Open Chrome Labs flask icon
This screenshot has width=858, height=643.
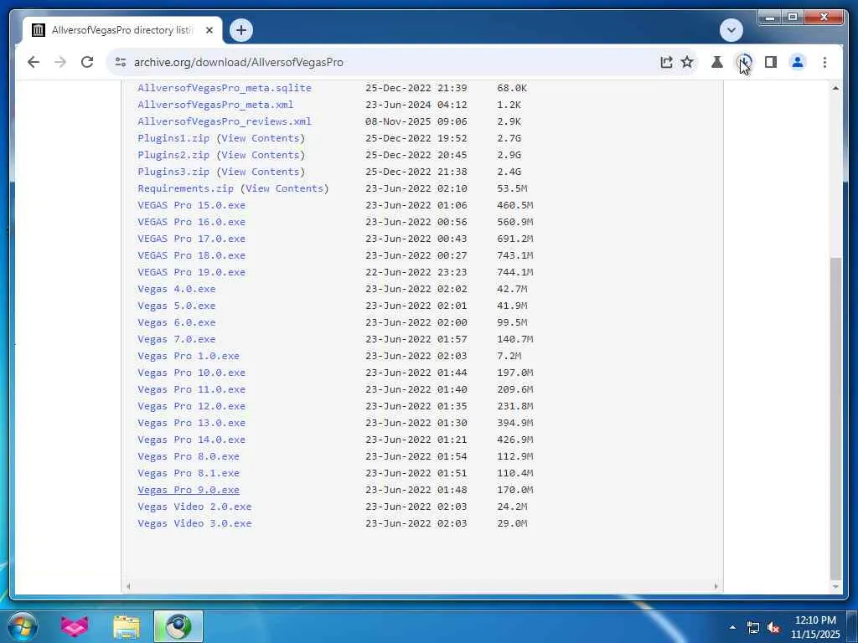coord(717,62)
